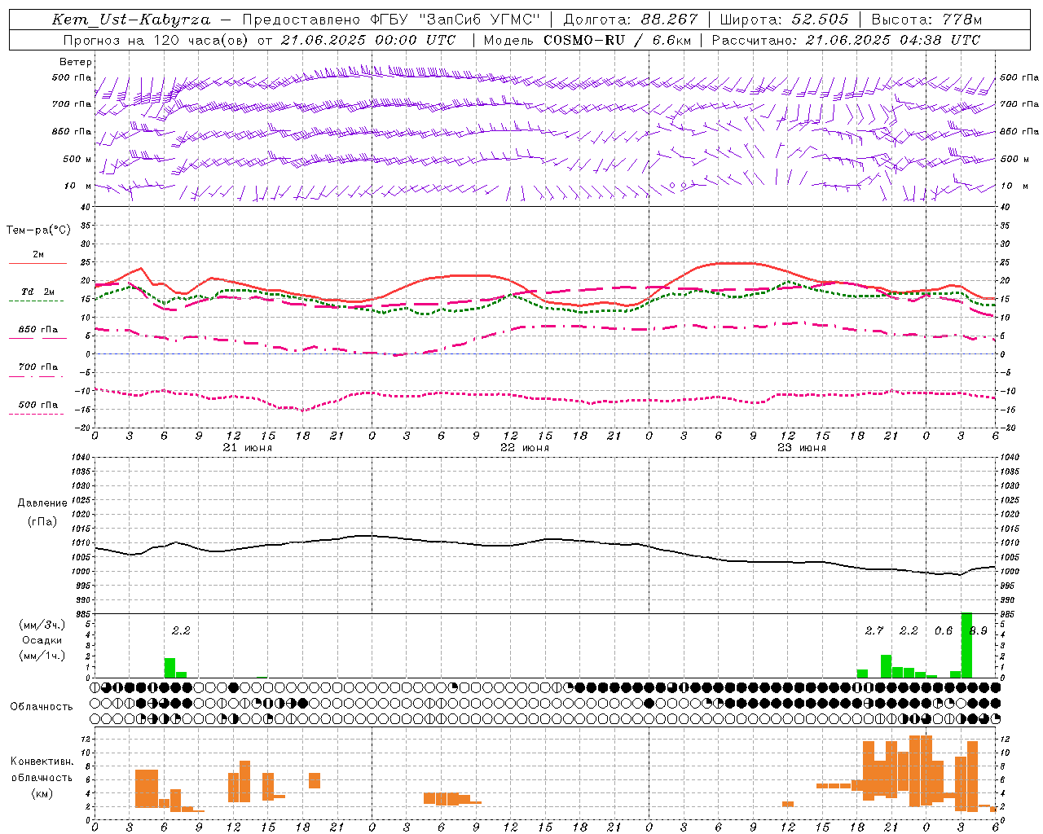Click the 0.6 precipitation amount

pos(944,631)
